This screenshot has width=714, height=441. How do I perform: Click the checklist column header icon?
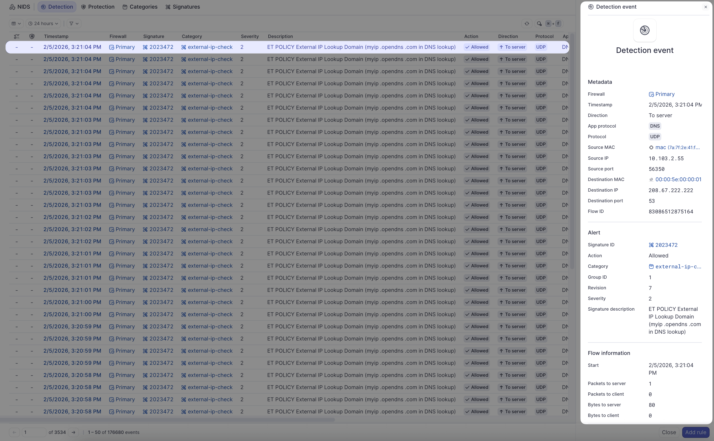click(x=17, y=36)
